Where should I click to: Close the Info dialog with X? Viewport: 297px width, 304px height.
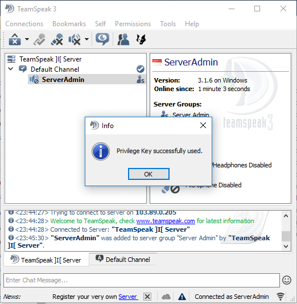[203, 125]
